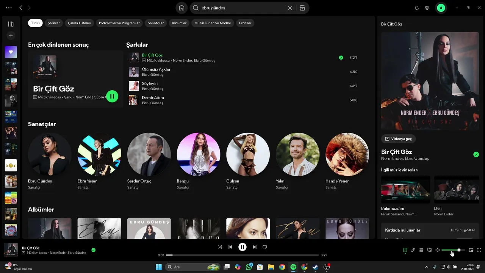Adjust the Spotify volume slider

[x=453, y=250]
